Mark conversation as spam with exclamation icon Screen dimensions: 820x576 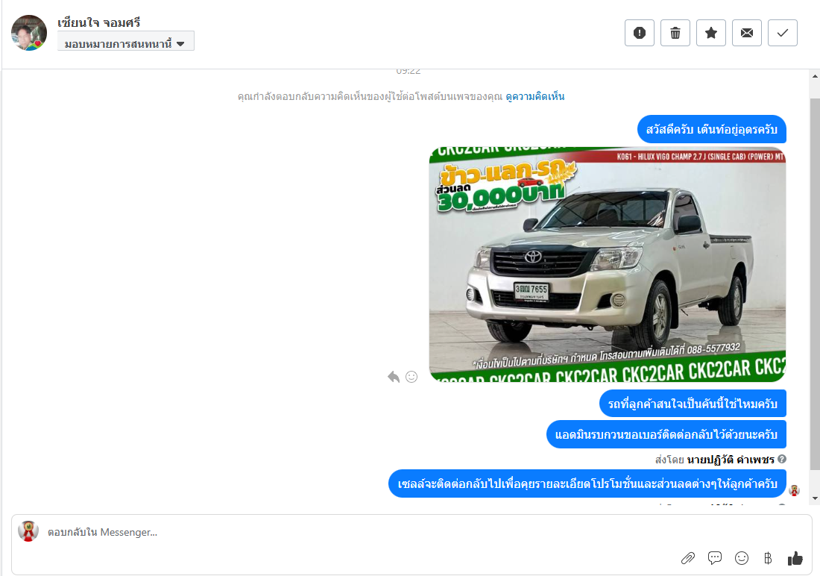[639, 33]
